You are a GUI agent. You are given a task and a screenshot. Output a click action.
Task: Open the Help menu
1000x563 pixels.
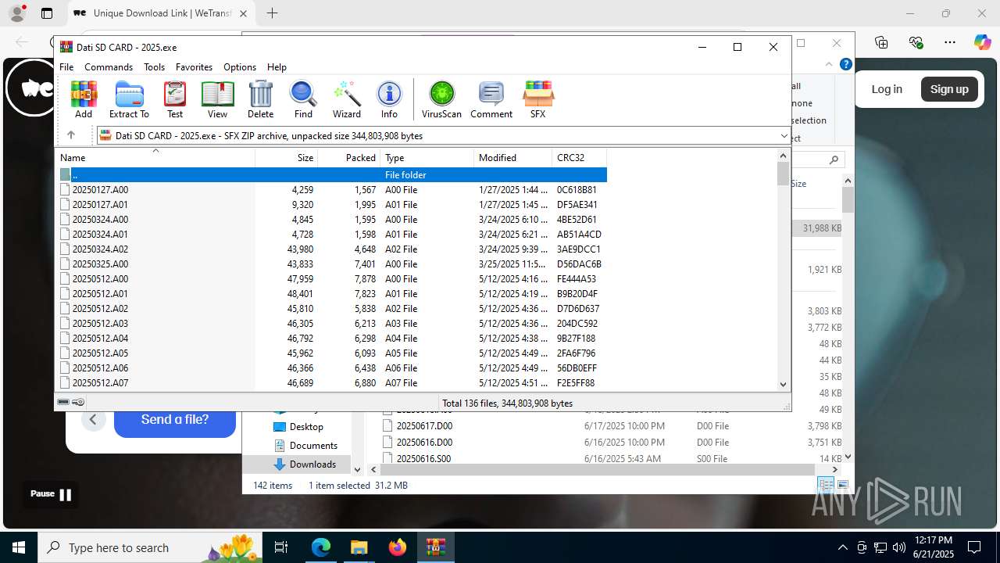[277, 67]
